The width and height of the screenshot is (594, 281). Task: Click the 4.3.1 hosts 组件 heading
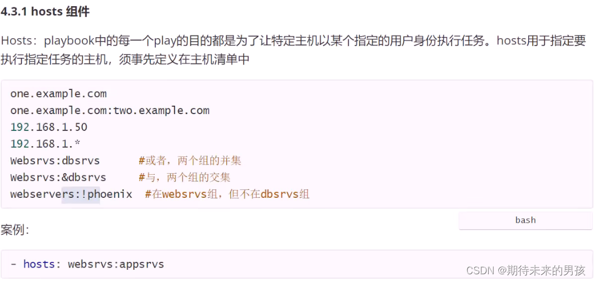point(45,12)
